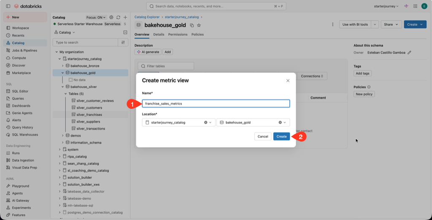The width and height of the screenshot is (432, 220).
Task: Switch to the Permissions tab
Action: [178, 35]
